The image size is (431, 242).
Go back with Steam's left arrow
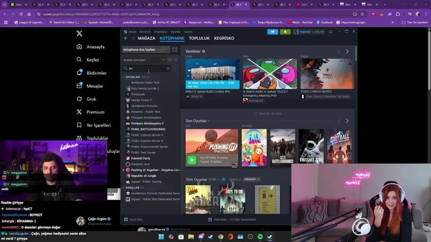(126, 38)
